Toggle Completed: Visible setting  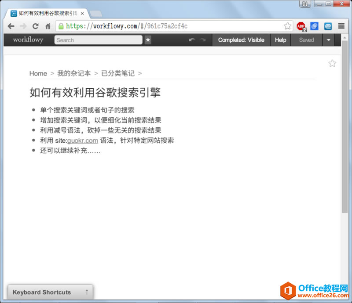pyautogui.click(x=241, y=40)
